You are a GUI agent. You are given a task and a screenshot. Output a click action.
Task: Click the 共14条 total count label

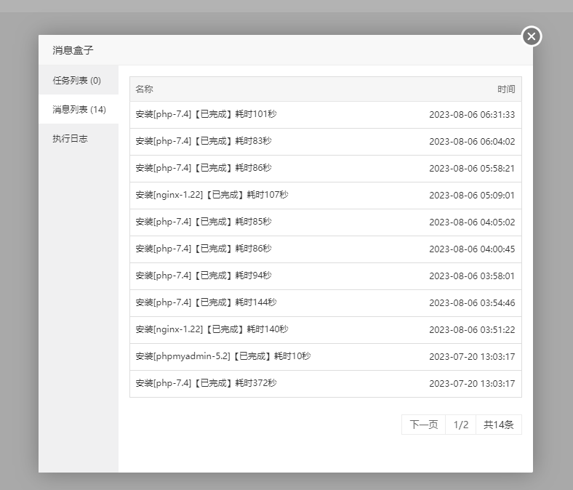499,425
